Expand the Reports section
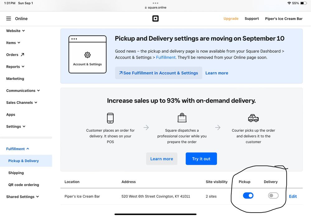The width and height of the screenshot is (311, 217). pyautogui.click(x=15, y=67)
